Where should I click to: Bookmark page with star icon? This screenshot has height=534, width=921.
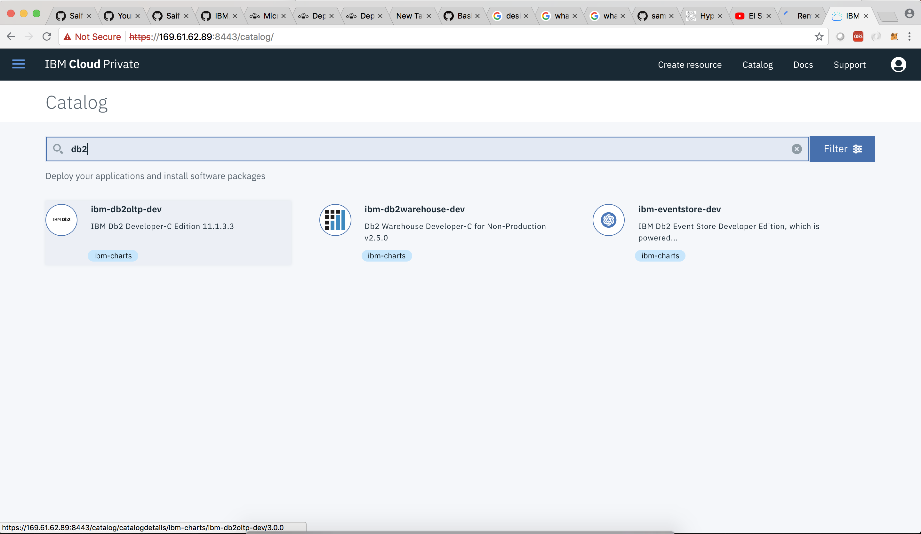point(819,37)
